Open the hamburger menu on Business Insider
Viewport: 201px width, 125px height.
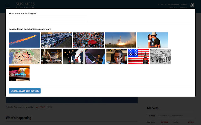tap(8, 6)
